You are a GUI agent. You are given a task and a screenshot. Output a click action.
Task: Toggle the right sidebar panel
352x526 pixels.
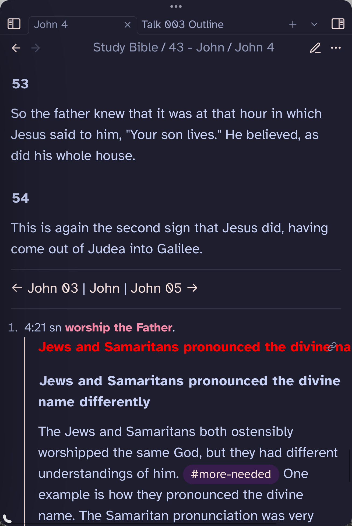pos(338,24)
